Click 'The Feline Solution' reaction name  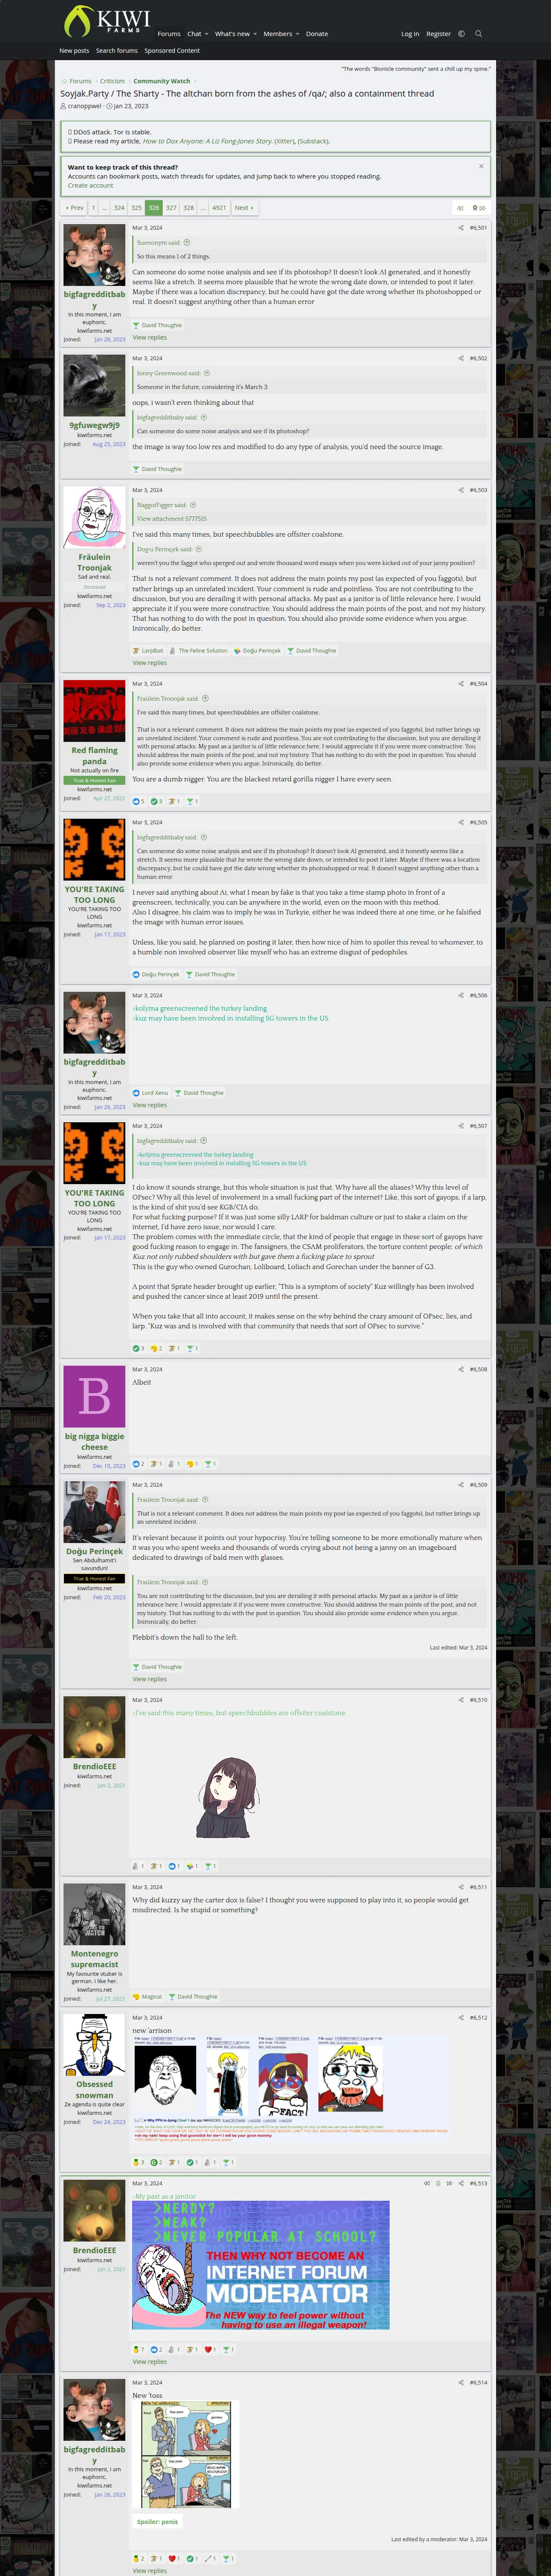(203, 651)
